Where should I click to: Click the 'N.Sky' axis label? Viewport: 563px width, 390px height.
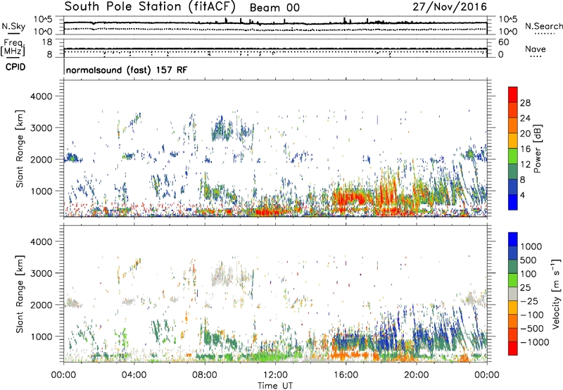pyautogui.click(x=13, y=26)
